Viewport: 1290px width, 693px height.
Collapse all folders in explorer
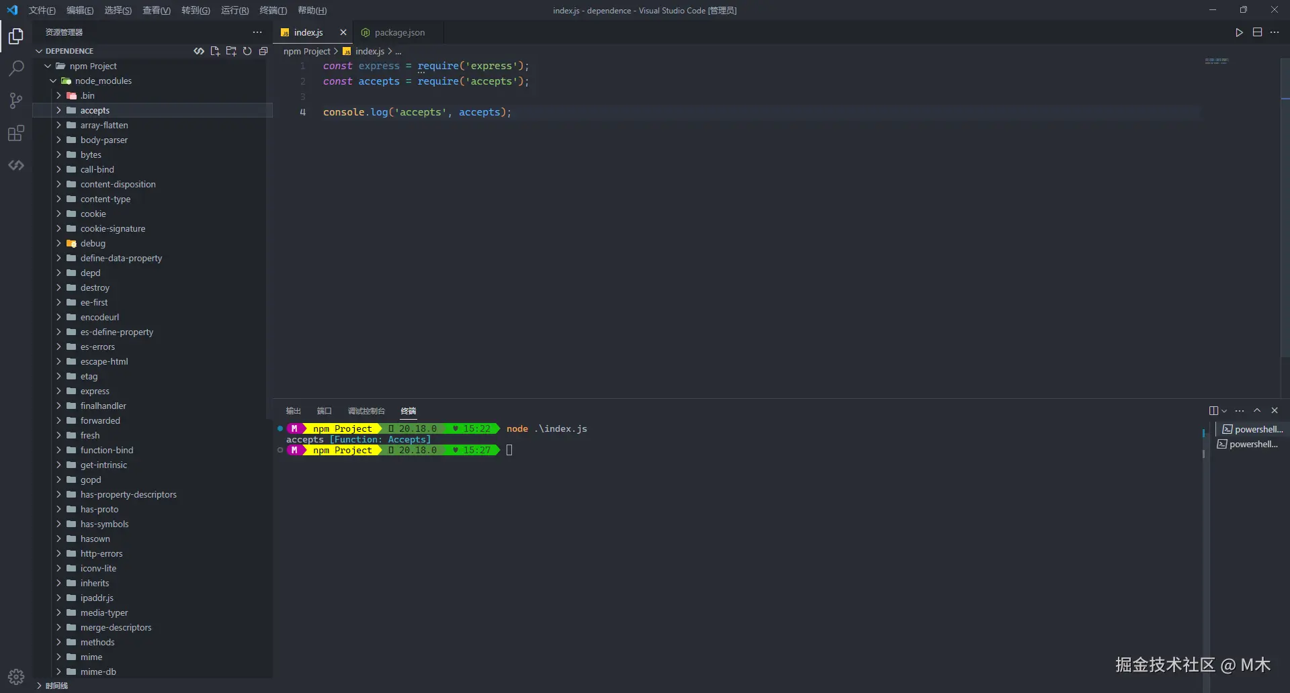tap(263, 51)
